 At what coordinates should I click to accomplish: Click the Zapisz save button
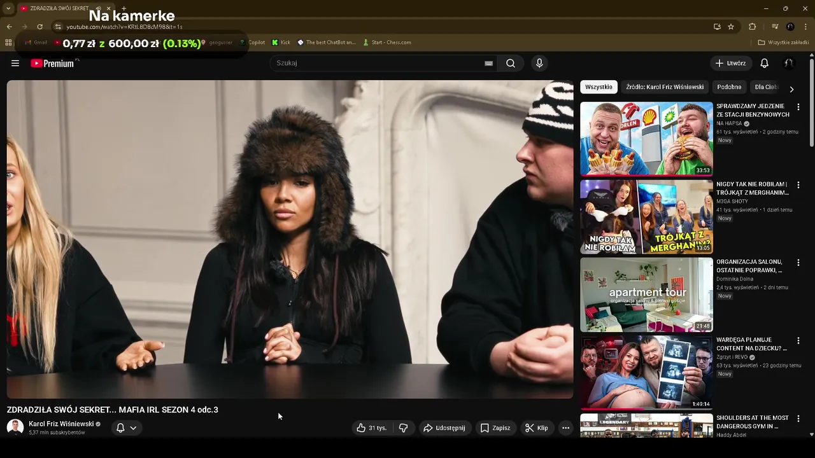click(495, 428)
